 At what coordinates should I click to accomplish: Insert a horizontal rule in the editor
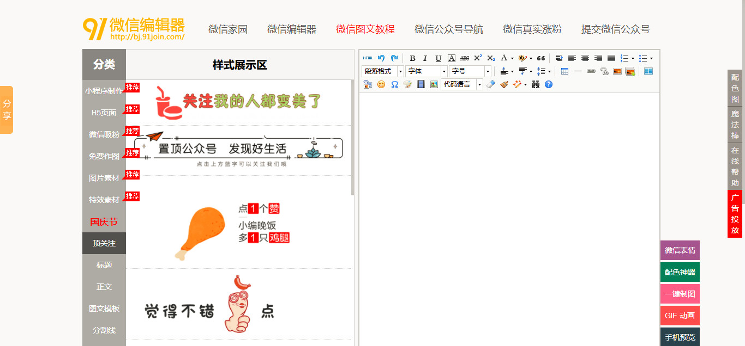[x=578, y=71]
